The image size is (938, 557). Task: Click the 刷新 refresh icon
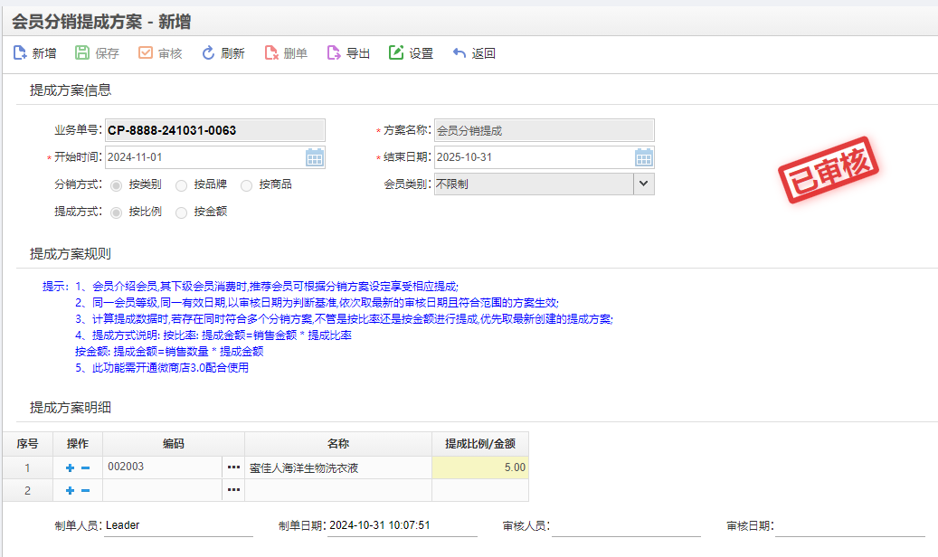[x=207, y=53]
